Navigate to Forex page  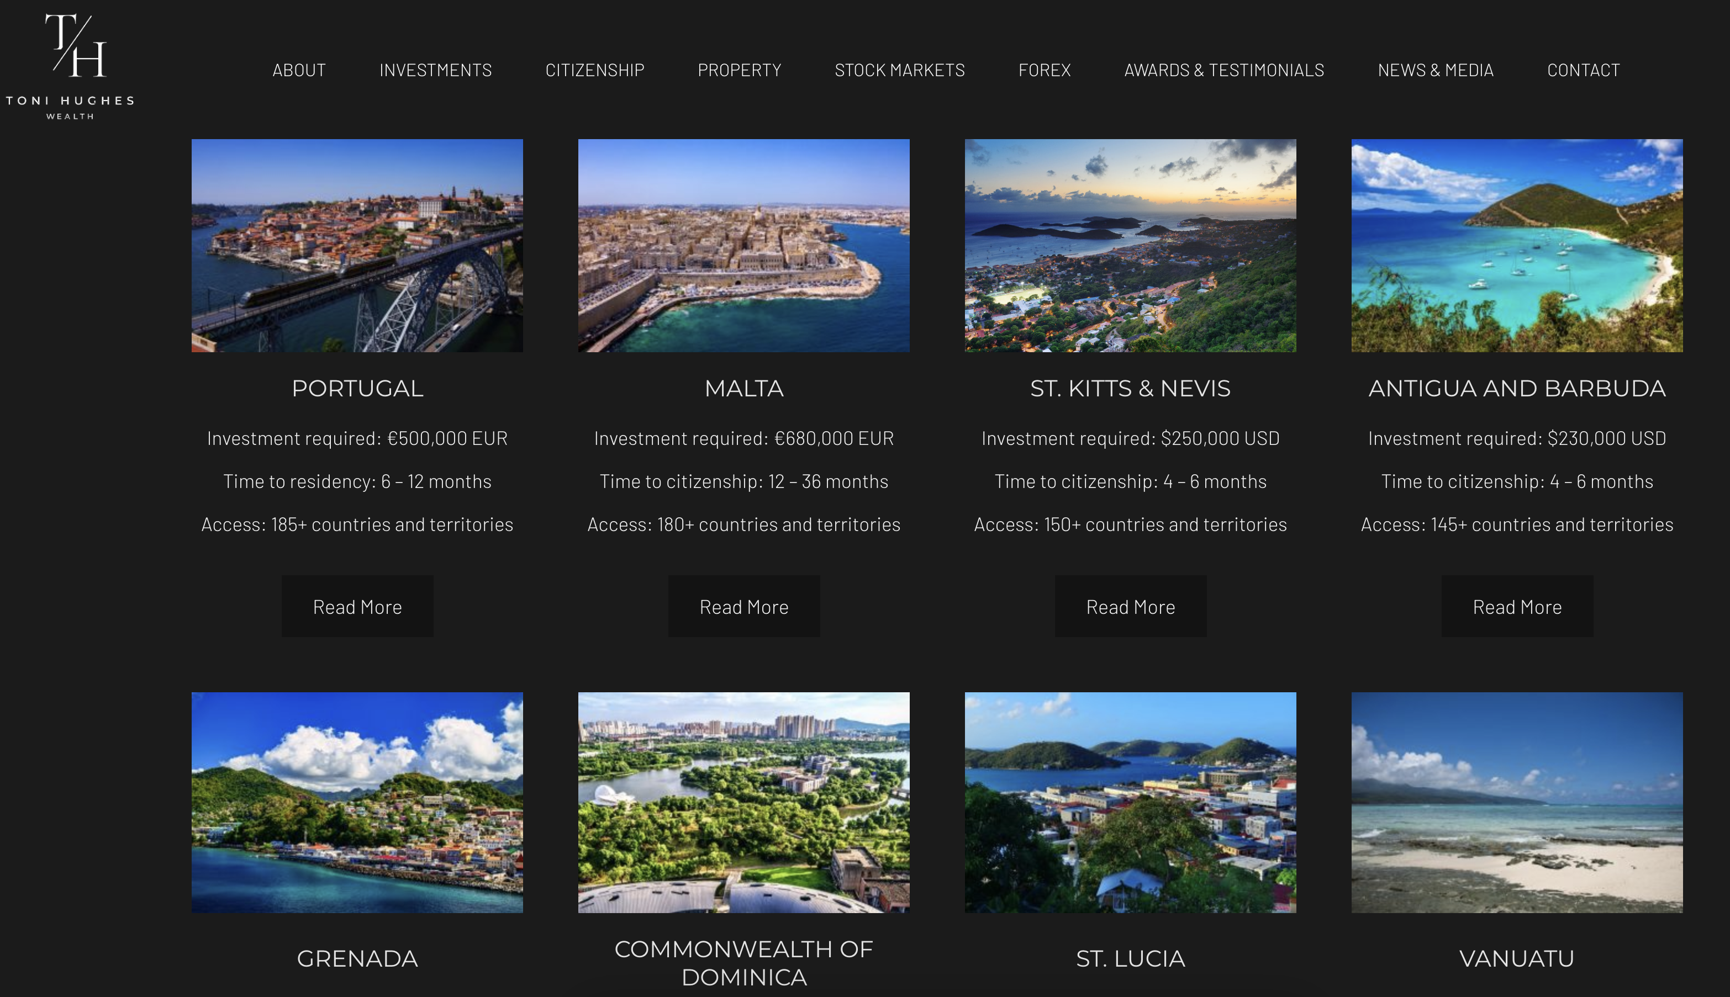(x=1043, y=70)
